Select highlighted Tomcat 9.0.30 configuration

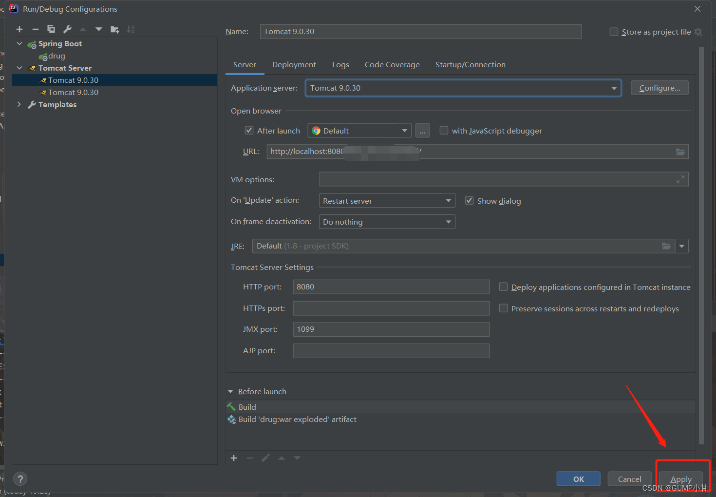115,80
